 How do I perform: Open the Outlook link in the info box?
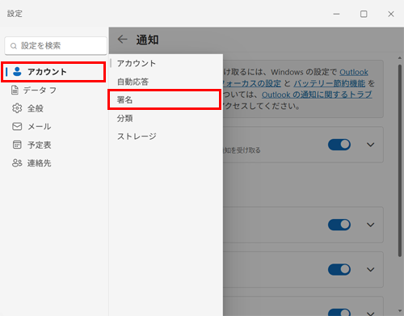tap(354, 72)
